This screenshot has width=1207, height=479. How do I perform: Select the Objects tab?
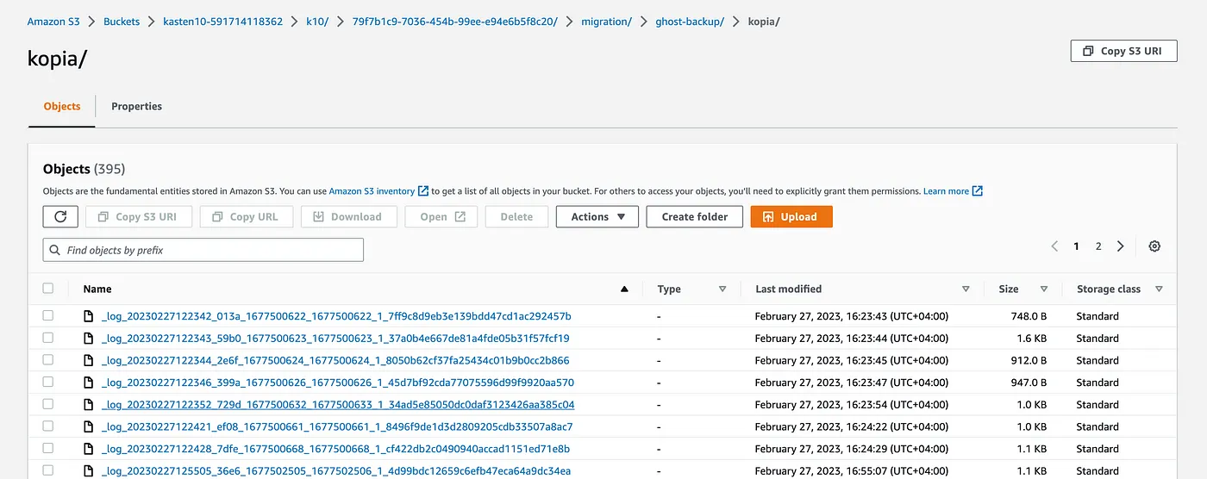61,106
